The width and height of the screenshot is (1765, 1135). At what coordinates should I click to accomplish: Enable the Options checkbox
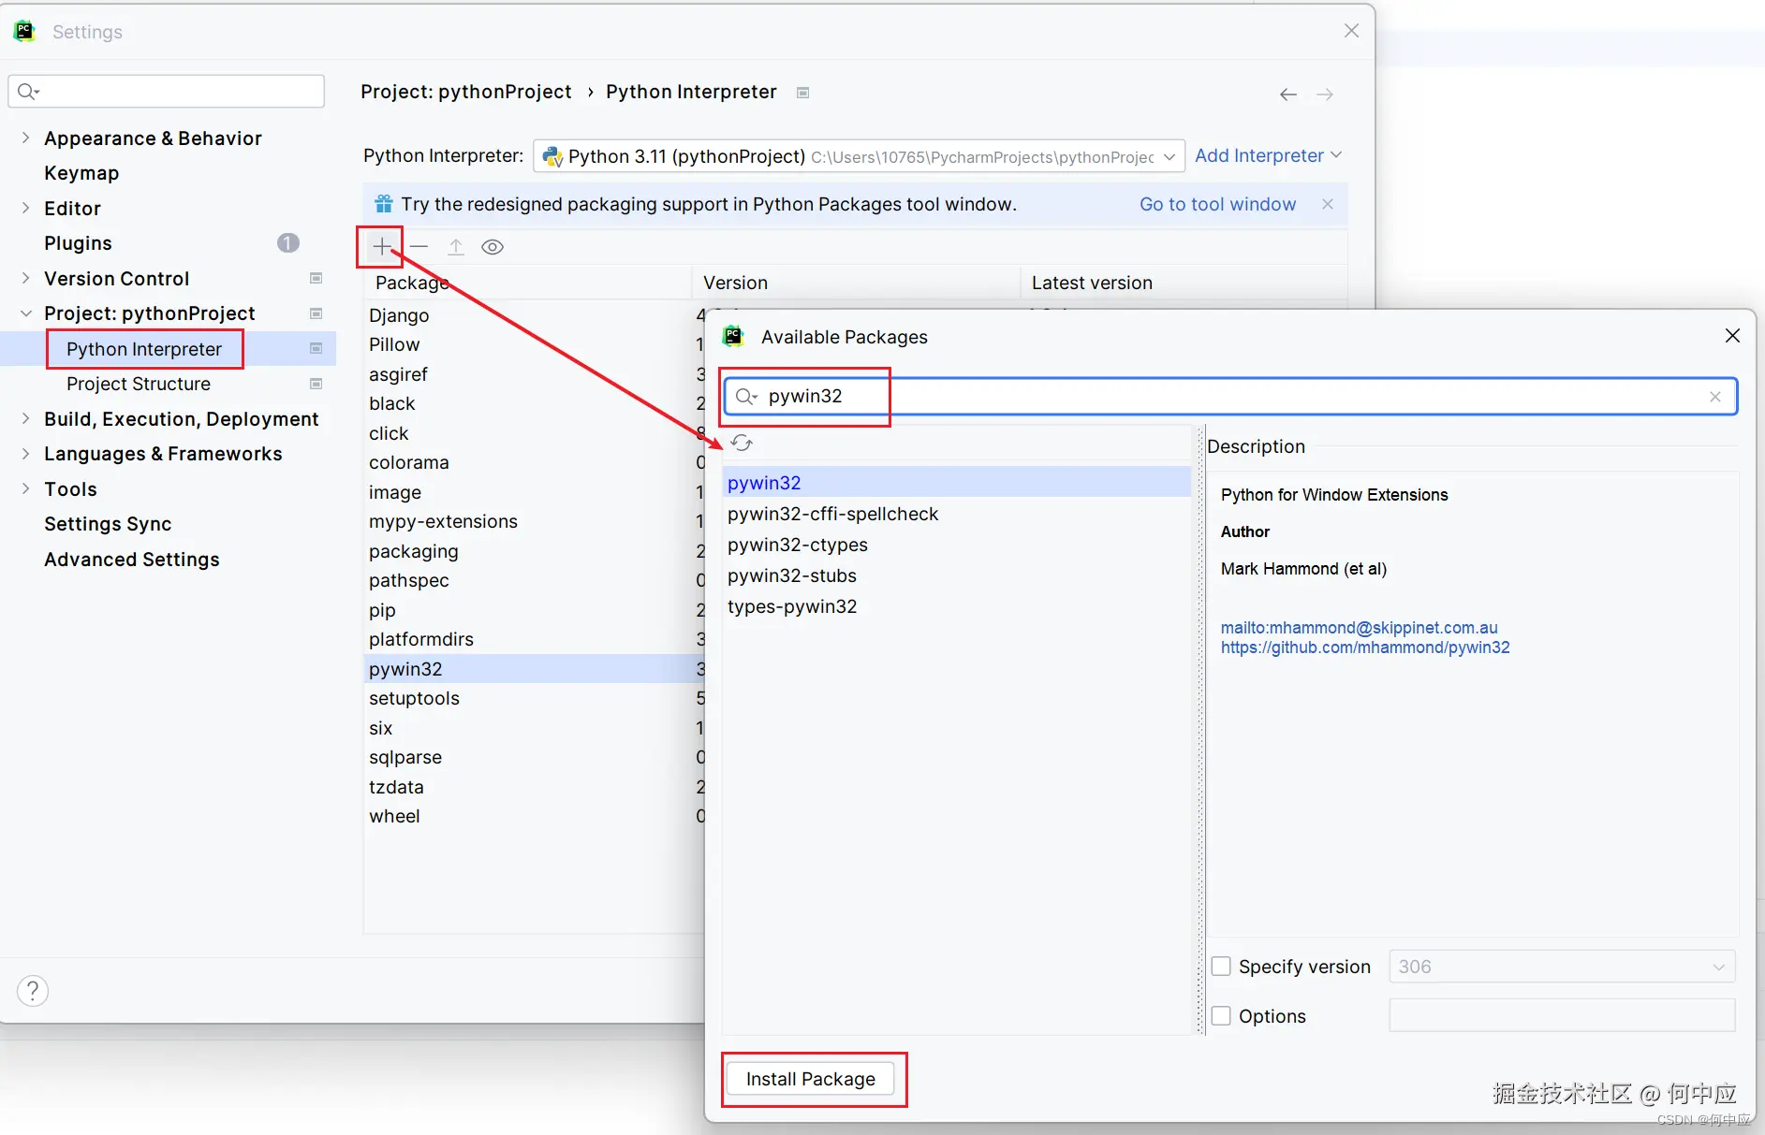click(x=1221, y=1016)
